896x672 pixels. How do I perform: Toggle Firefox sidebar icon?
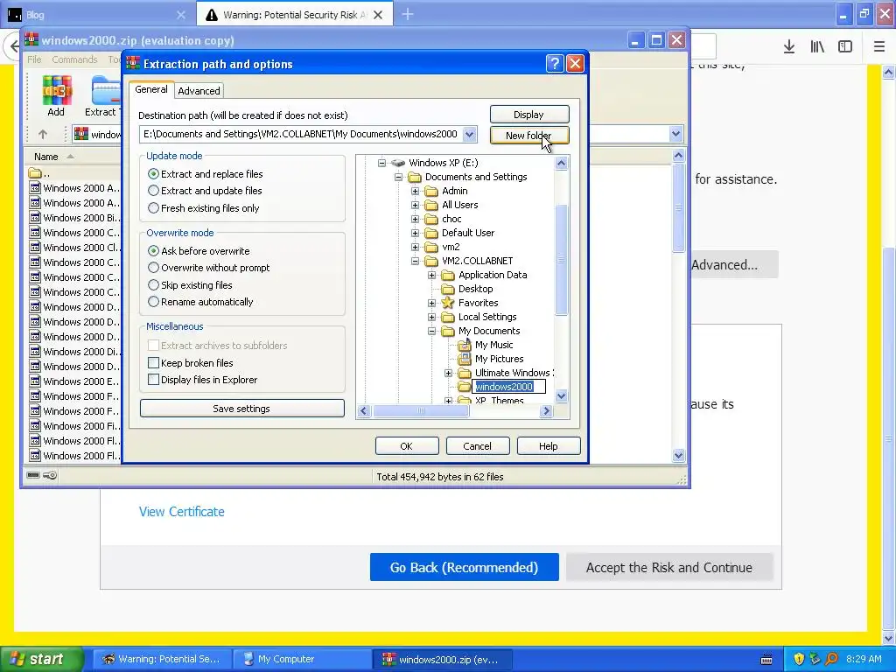tap(845, 47)
